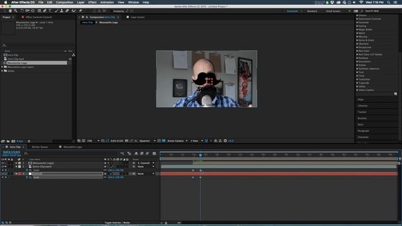Expand the Mousstache Logo Layers folder

click(3, 67)
